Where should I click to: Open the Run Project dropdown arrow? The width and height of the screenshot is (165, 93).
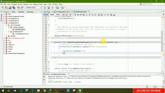click(55, 7)
